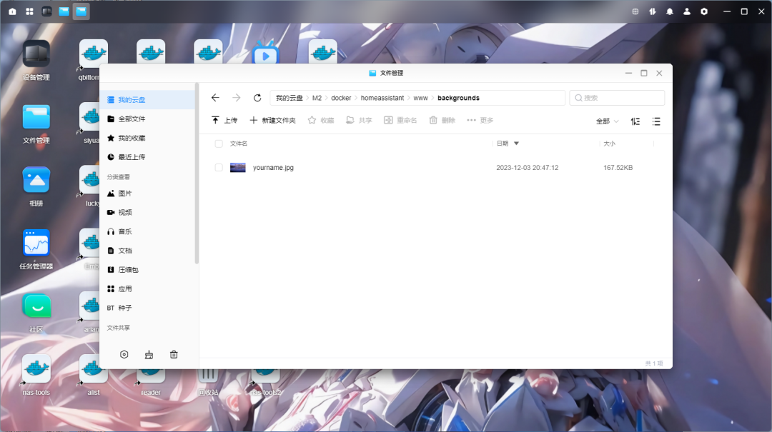Check the yourname.jpg checkbox
The height and width of the screenshot is (432, 772).
219,167
